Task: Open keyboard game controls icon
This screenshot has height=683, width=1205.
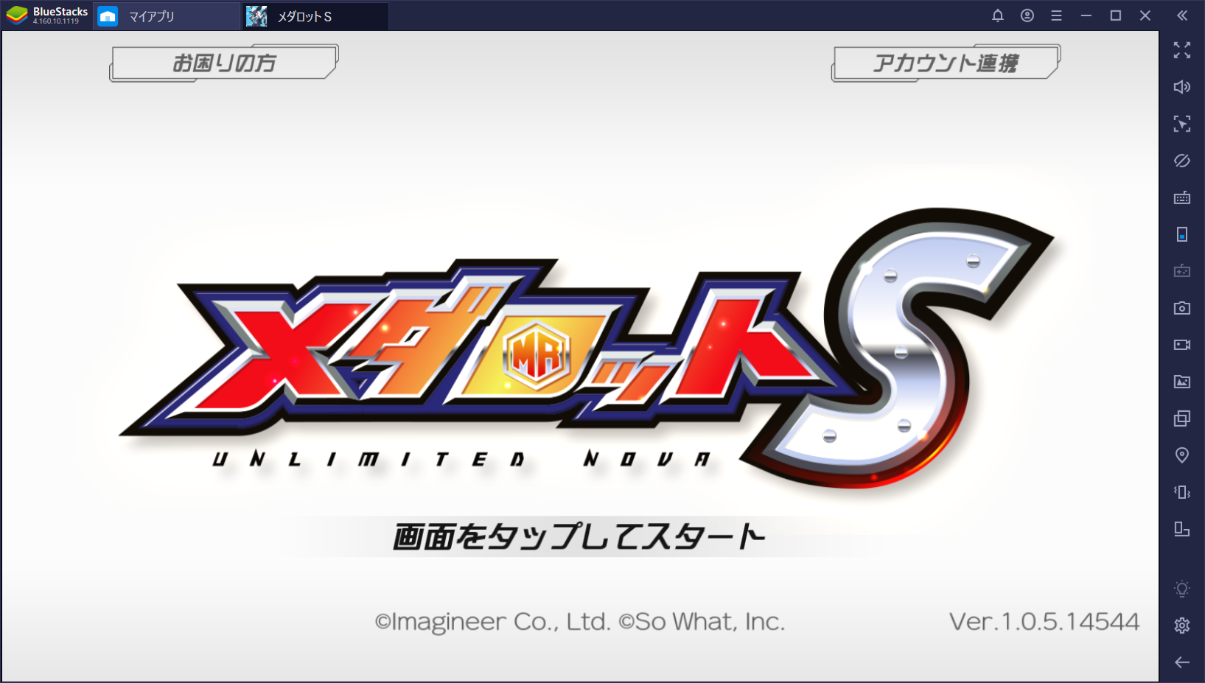Action: [1182, 197]
